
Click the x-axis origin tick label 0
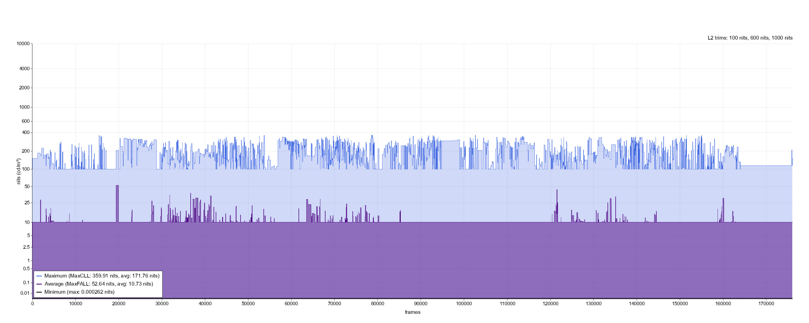coord(32,304)
